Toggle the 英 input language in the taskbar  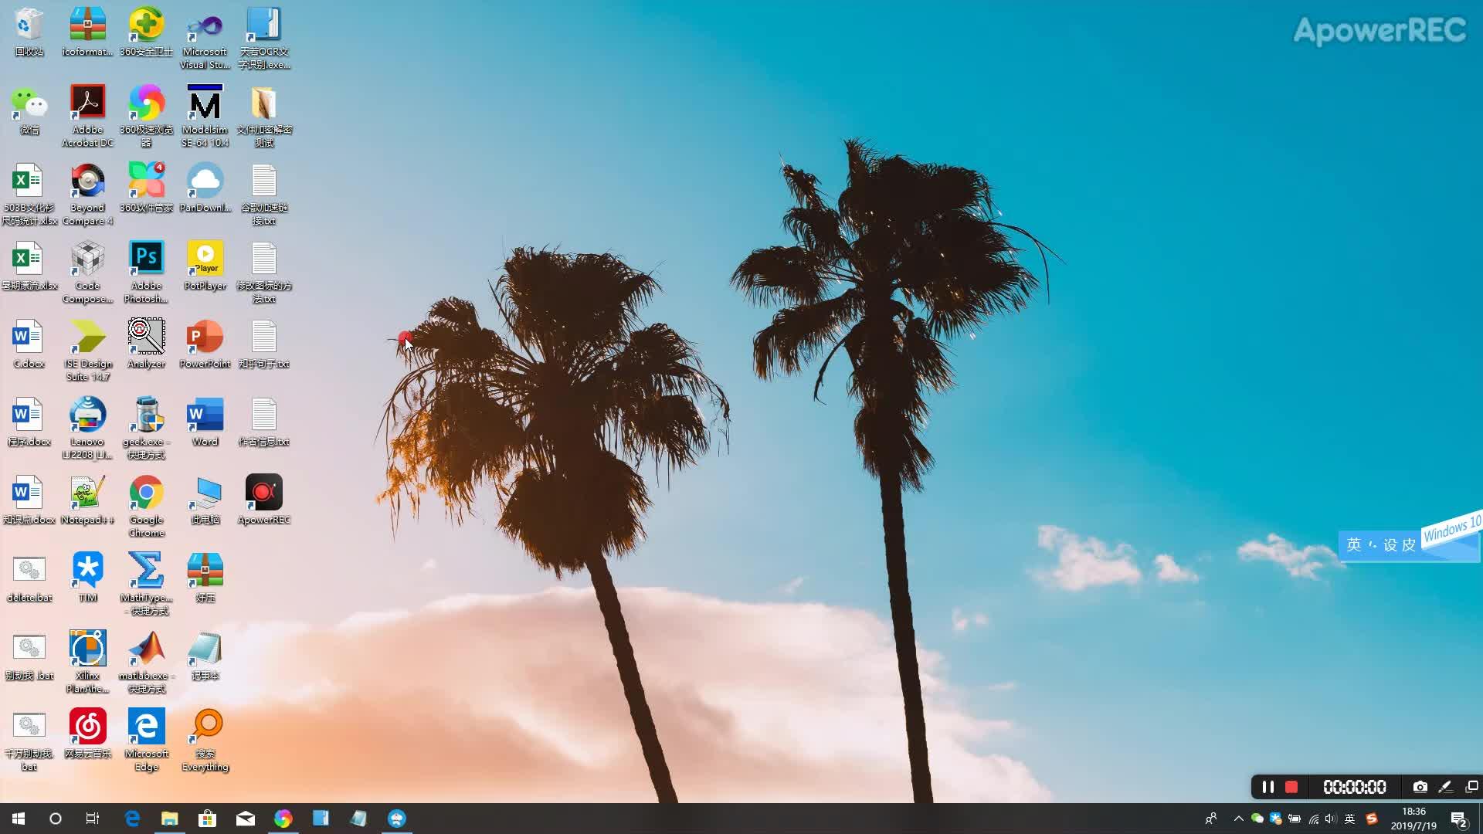click(1349, 819)
